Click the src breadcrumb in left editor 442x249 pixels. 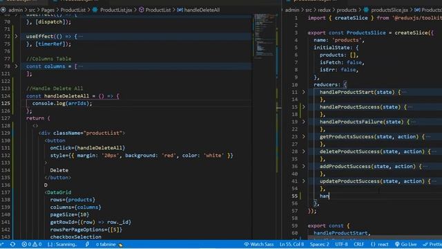pyautogui.click(x=32, y=10)
